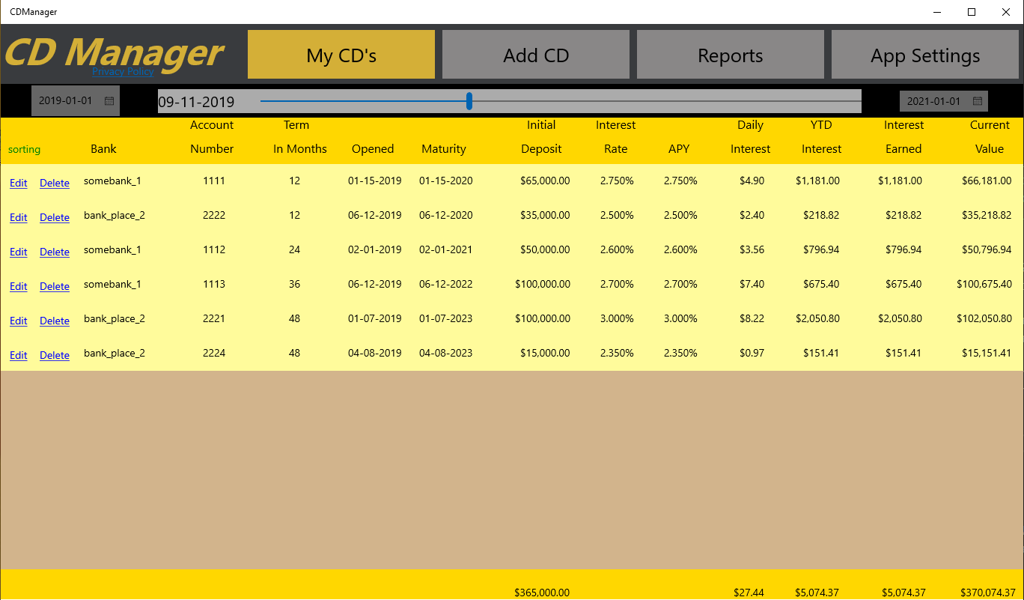Select the Current Value column header

[990, 137]
